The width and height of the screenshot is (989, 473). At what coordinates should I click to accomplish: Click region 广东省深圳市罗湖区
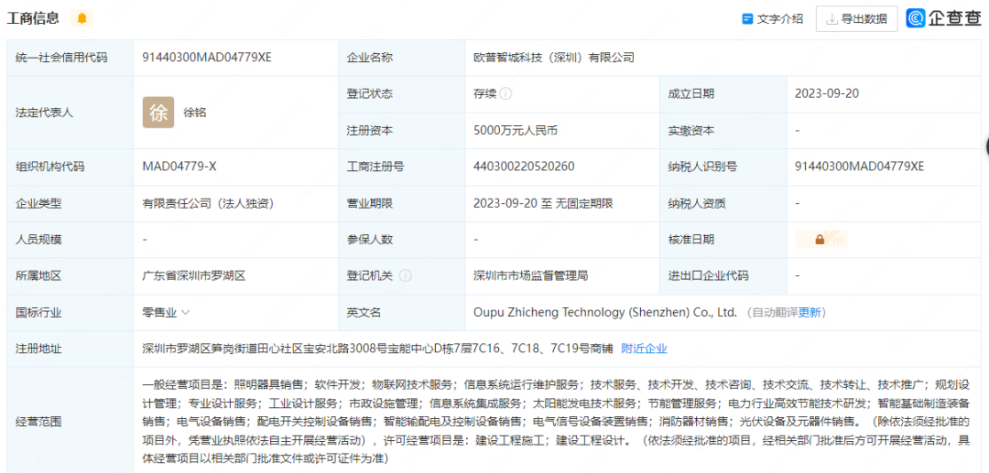[193, 276]
